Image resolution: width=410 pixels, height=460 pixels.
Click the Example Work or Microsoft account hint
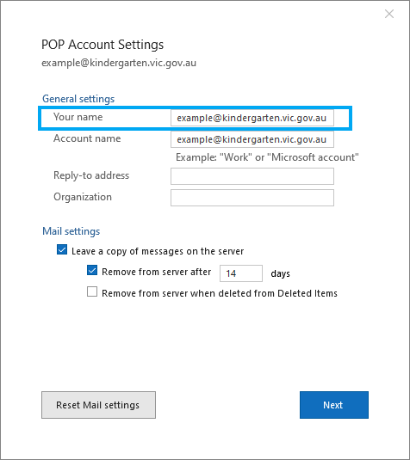point(267,157)
